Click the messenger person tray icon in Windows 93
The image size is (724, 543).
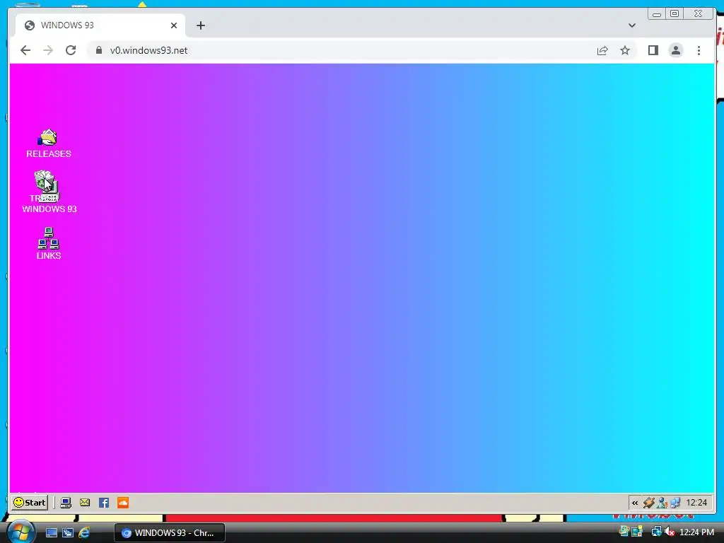coord(662,503)
